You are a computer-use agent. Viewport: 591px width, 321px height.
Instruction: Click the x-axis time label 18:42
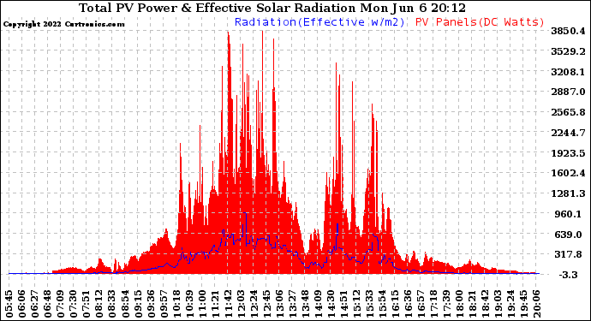coord(485,304)
